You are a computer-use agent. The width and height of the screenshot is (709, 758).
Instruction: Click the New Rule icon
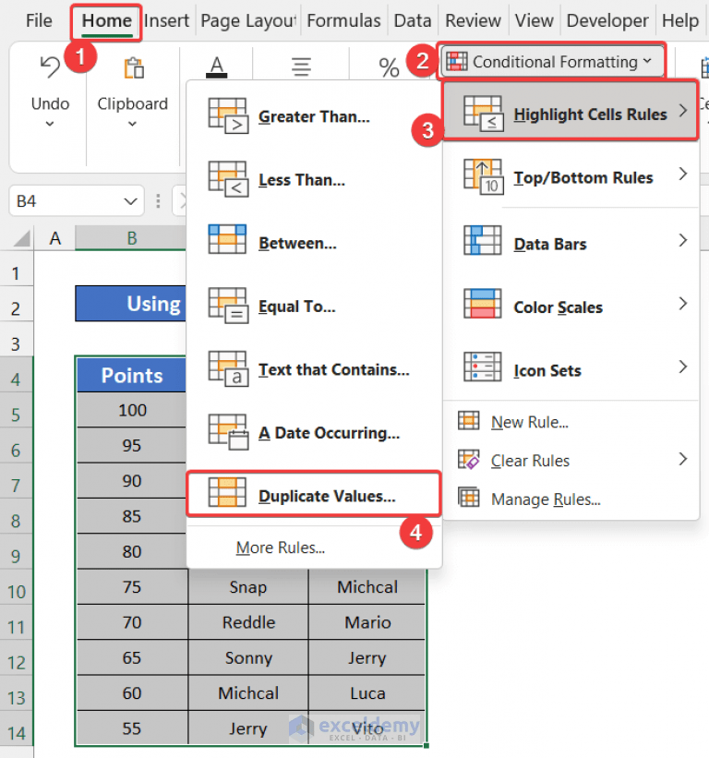[468, 421]
